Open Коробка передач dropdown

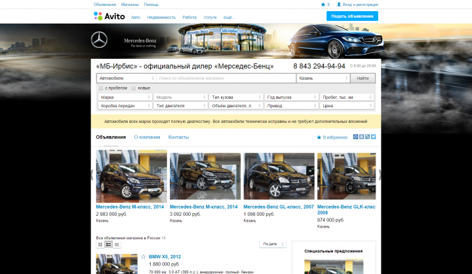pyautogui.click(x=125, y=106)
